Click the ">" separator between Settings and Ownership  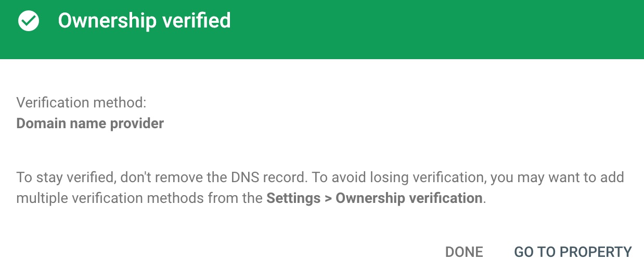328,199
